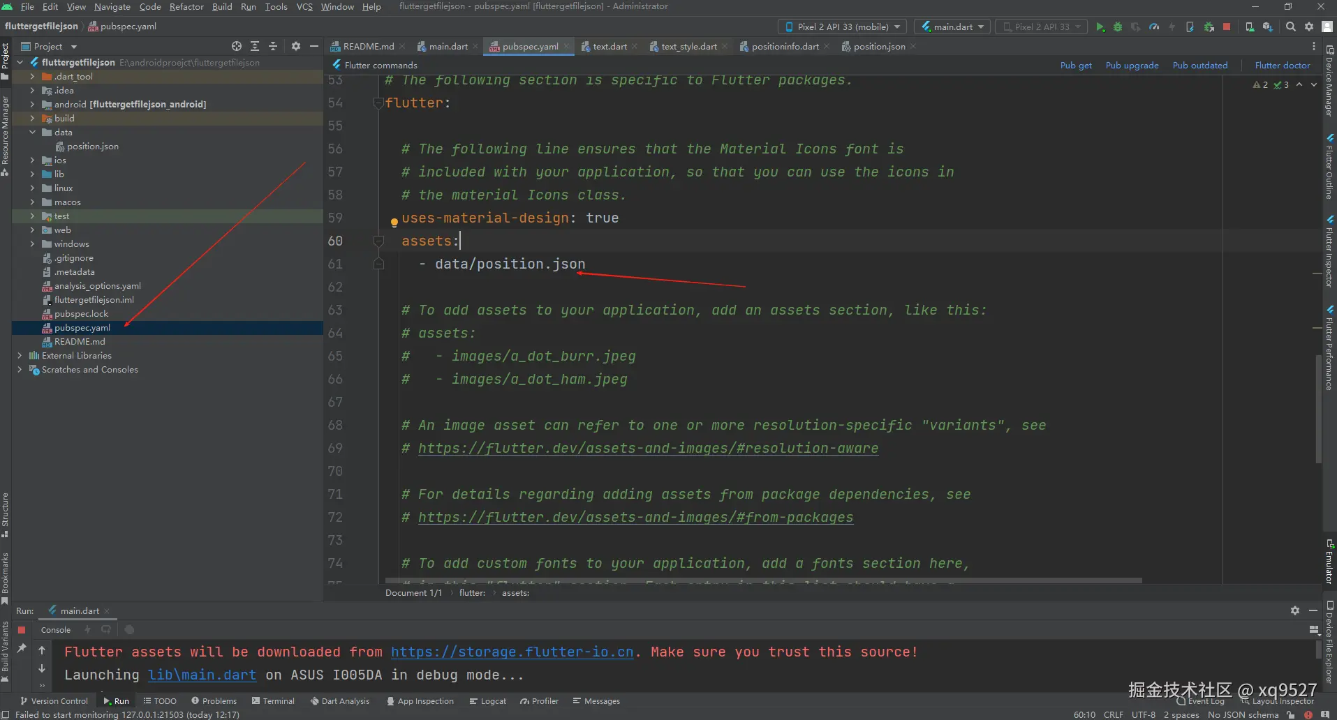Image resolution: width=1337 pixels, height=720 pixels.
Task: Locate opened file with the crosshair icon
Action: 237,46
